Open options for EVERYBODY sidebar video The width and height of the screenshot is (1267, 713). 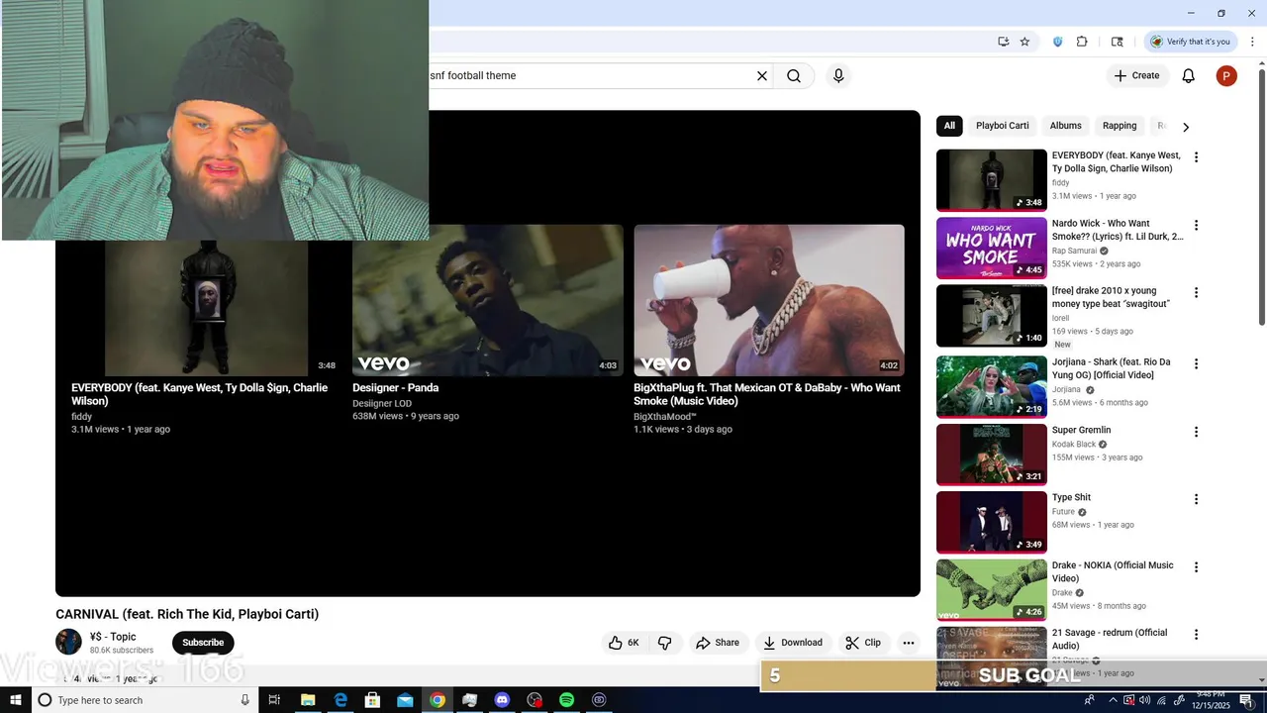[1196, 157]
